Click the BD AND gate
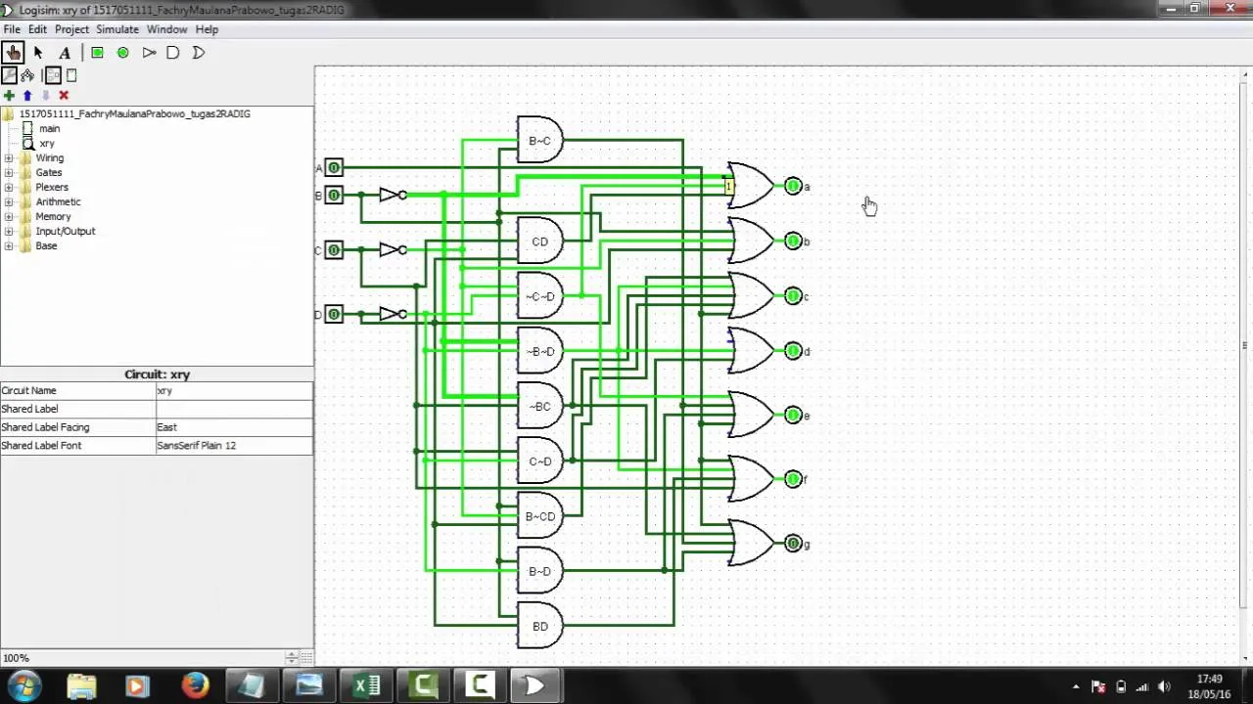This screenshot has height=704, width=1253. pos(539,626)
